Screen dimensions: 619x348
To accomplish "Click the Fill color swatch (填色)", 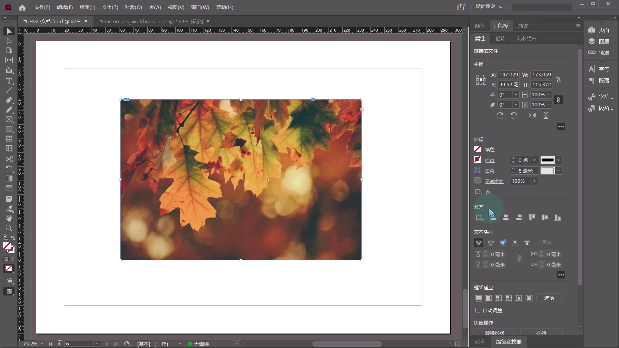I will coord(477,149).
